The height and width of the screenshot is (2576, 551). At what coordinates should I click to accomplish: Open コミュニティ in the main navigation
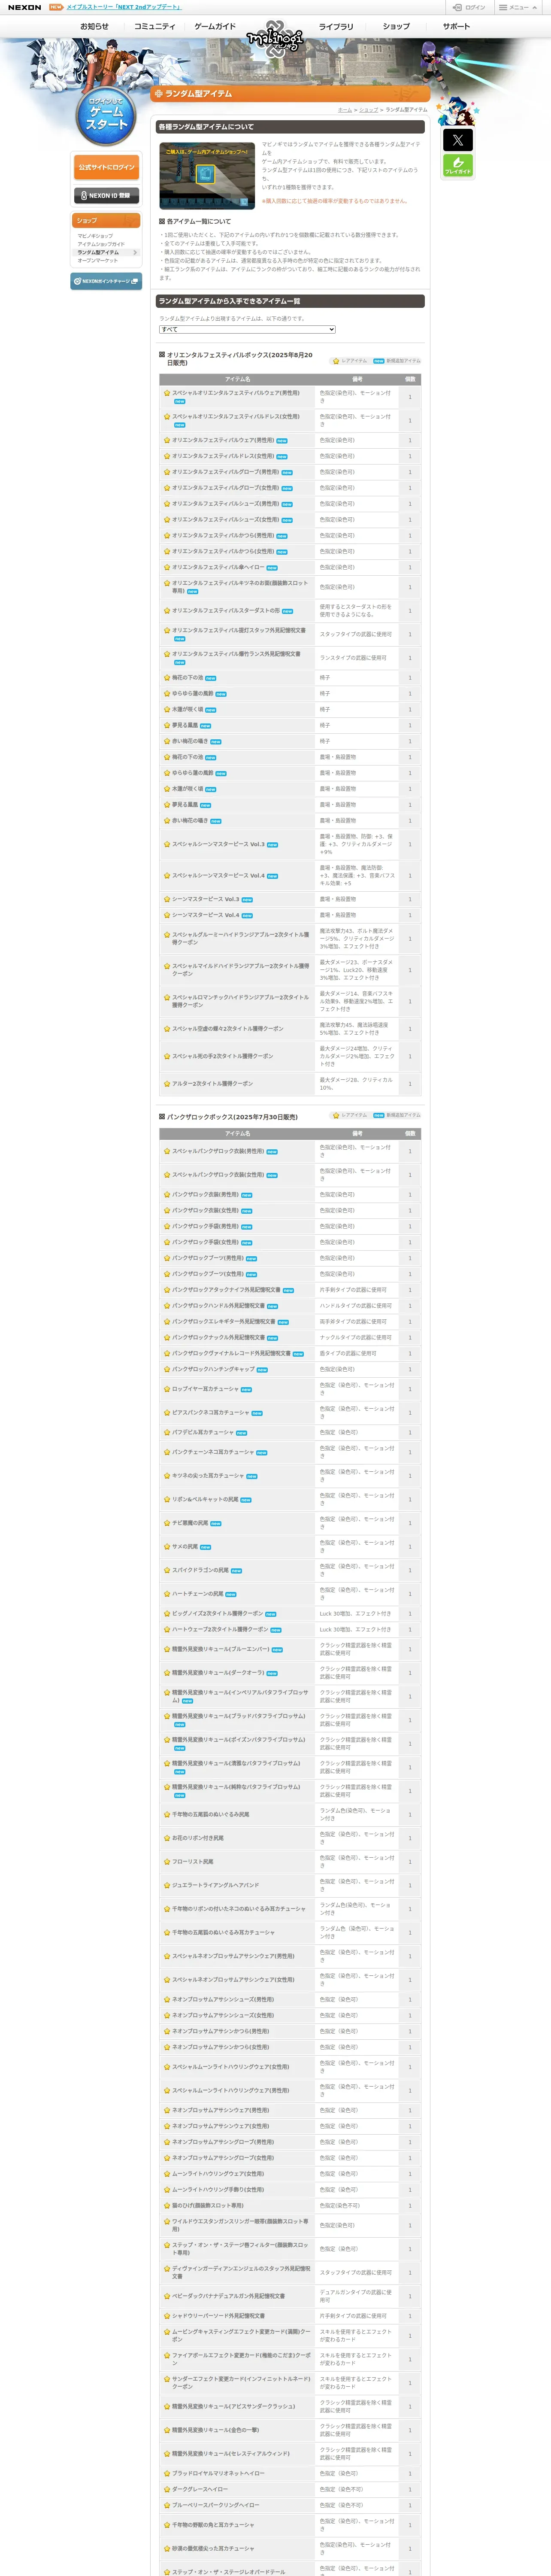[x=155, y=26]
